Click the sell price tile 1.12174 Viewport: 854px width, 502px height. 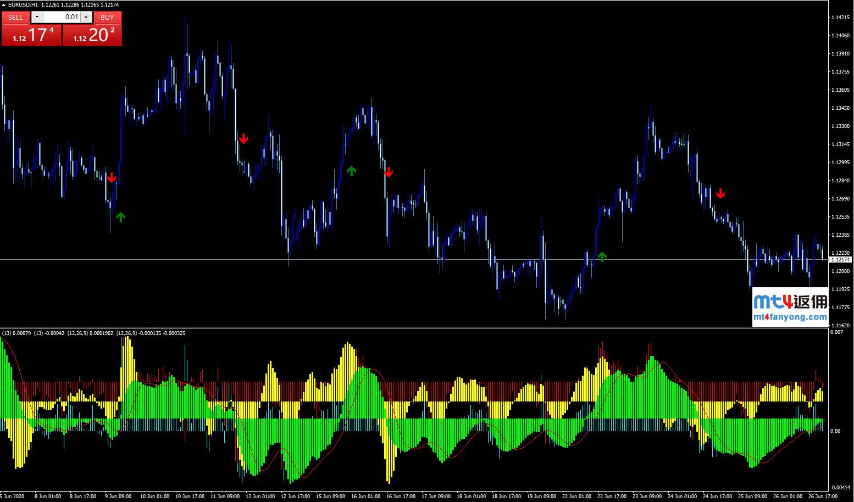[32, 35]
